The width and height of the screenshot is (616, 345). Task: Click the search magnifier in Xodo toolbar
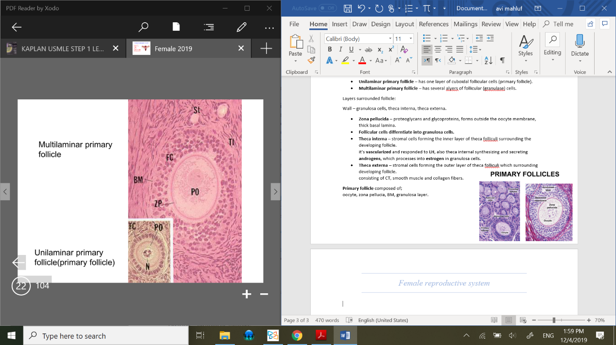coord(143,27)
